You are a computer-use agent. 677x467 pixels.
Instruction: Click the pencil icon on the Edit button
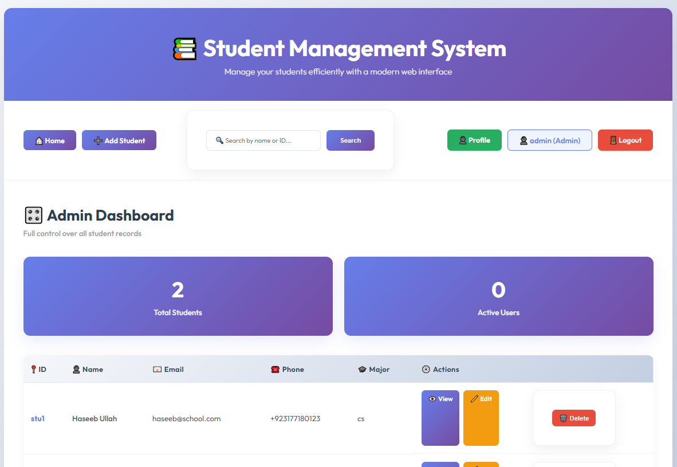473,398
